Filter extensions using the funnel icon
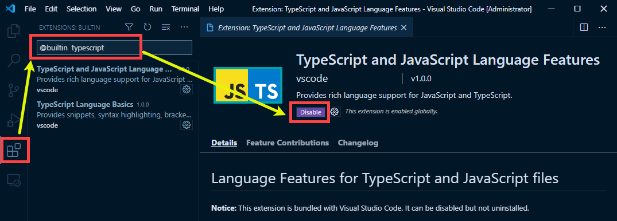The height and width of the screenshot is (221, 617). 129,27
